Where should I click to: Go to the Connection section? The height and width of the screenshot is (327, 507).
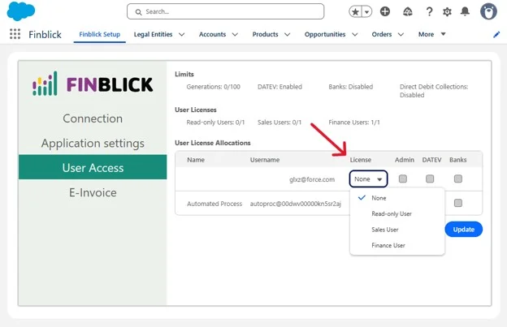[x=93, y=118]
